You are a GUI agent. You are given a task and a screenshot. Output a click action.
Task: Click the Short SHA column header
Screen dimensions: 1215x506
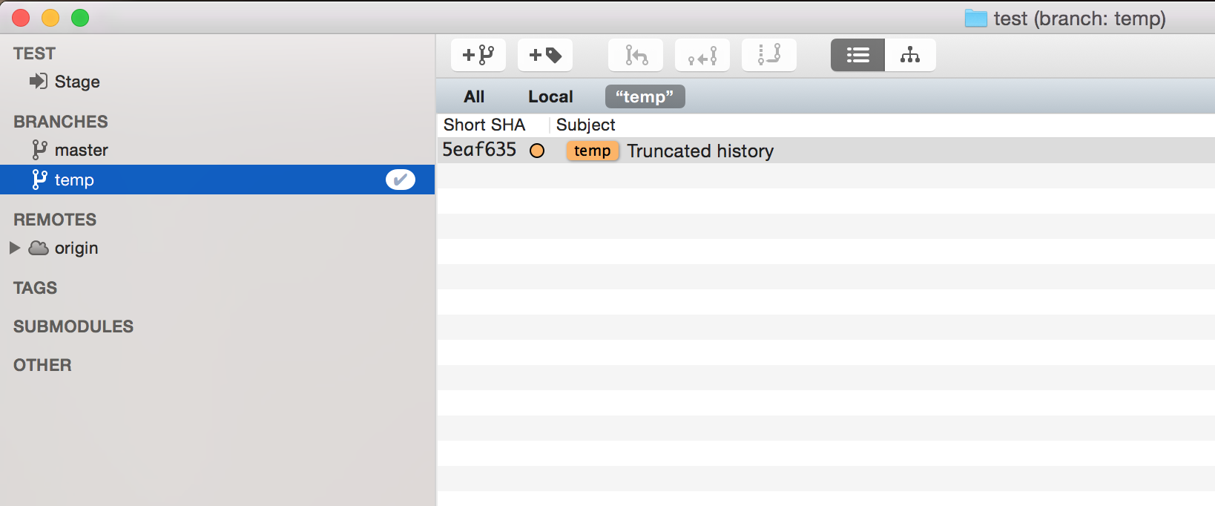[484, 125]
